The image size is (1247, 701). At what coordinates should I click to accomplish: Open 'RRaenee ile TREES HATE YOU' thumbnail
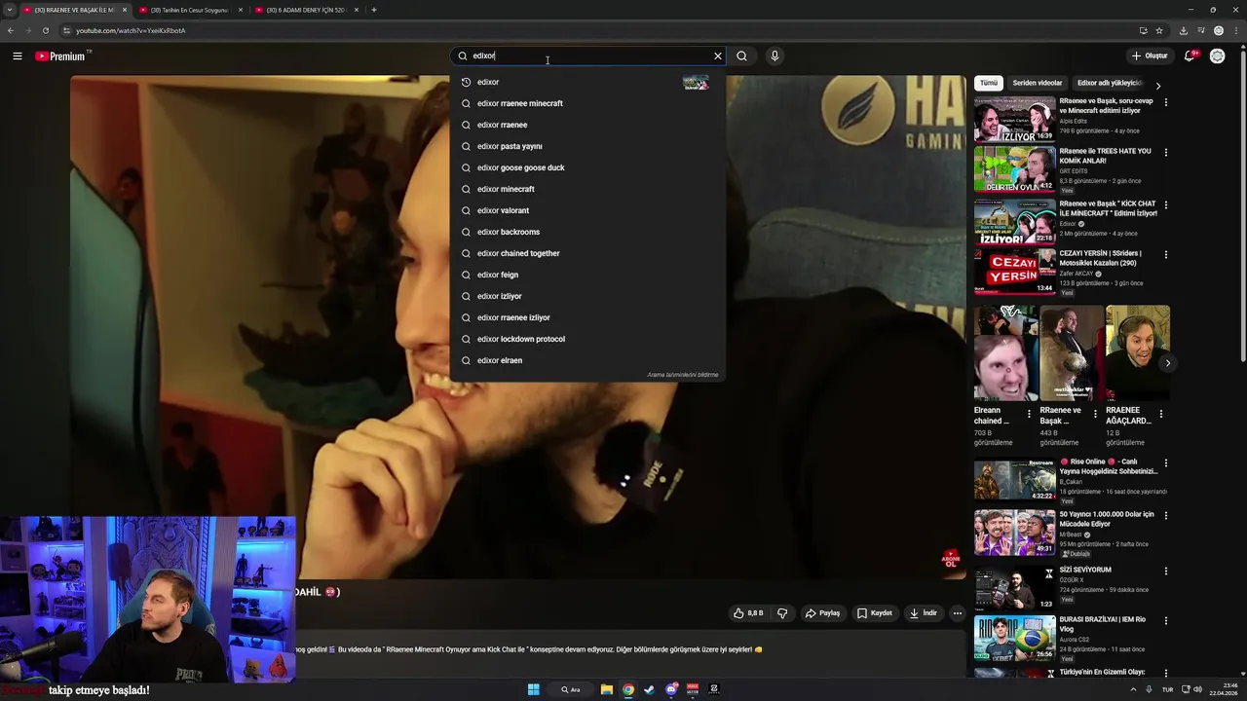tap(1014, 169)
